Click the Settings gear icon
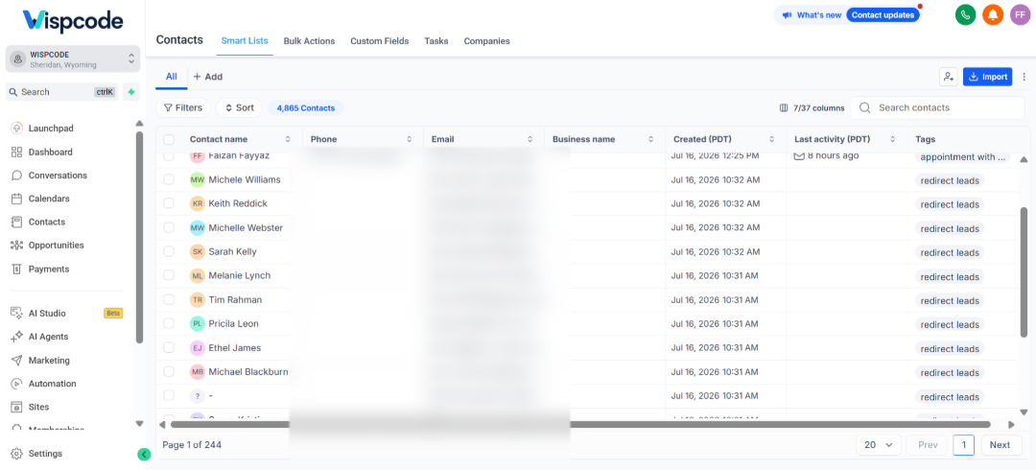1036x470 pixels. [x=17, y=454]
